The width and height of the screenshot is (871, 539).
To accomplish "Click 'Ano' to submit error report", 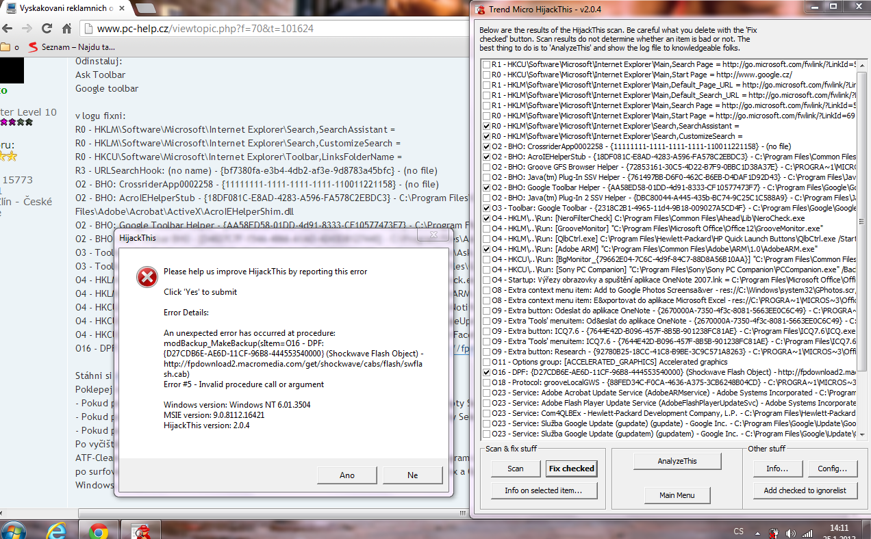I will coord(347,475).
